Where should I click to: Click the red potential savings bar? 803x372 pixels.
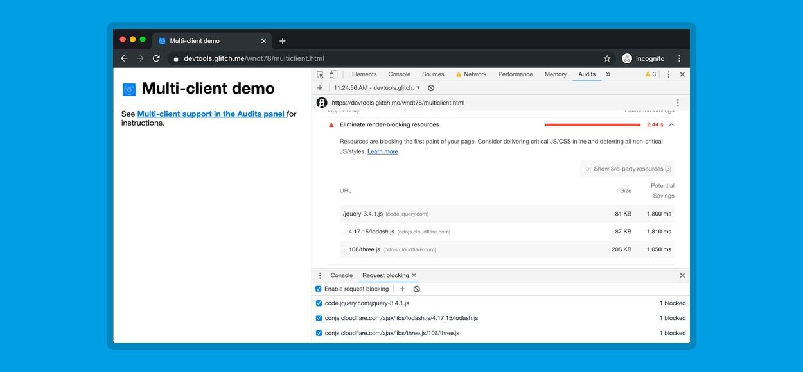tap(592, 125)
